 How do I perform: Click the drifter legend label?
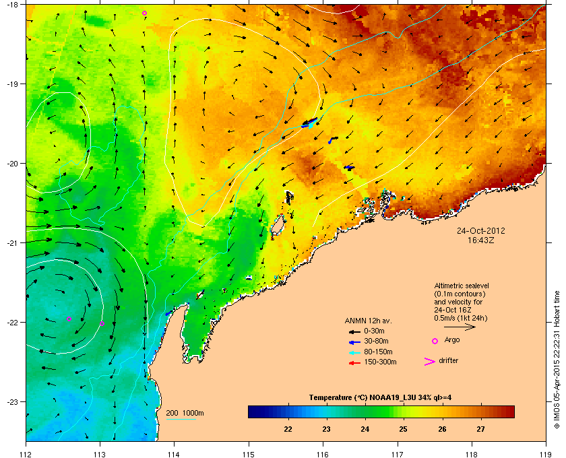pyautogui.click(x=448, y=360)
